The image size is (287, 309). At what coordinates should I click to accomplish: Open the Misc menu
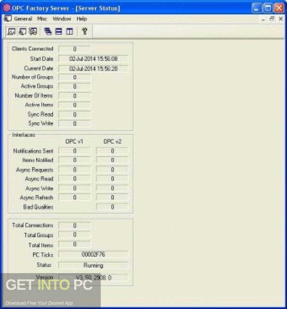[42, 19]
